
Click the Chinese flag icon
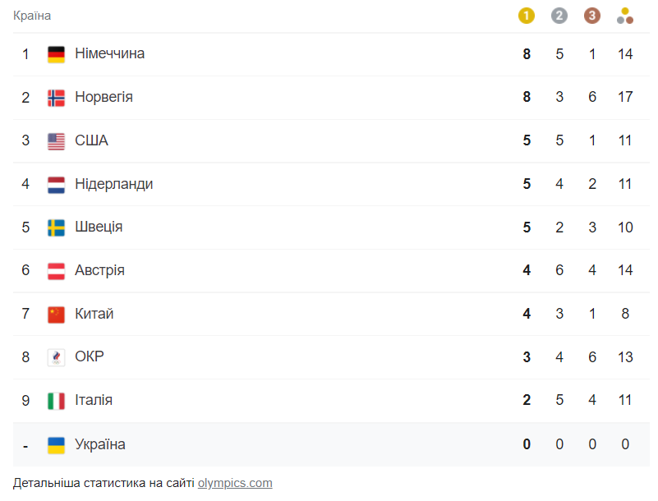point(56,313)
